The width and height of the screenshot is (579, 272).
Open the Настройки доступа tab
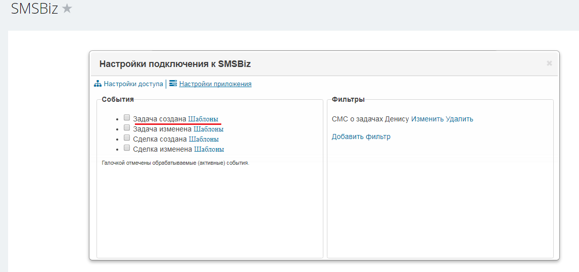(x=133, y=84)
